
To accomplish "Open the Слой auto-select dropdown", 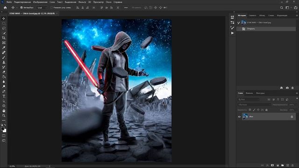I will pyautogui.click(x=42, y=7).
